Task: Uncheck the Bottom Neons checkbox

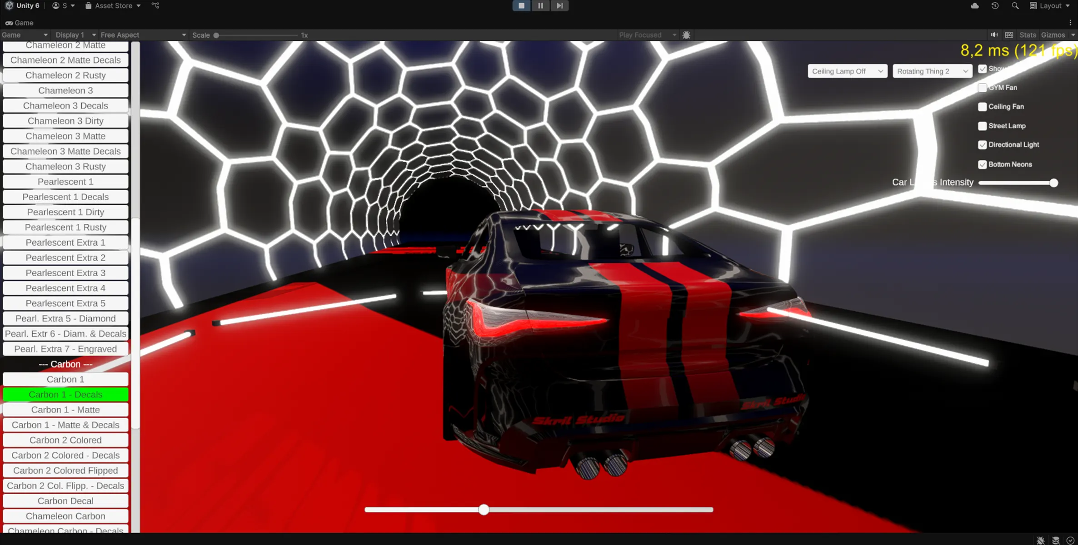Action: click(982, 164)
